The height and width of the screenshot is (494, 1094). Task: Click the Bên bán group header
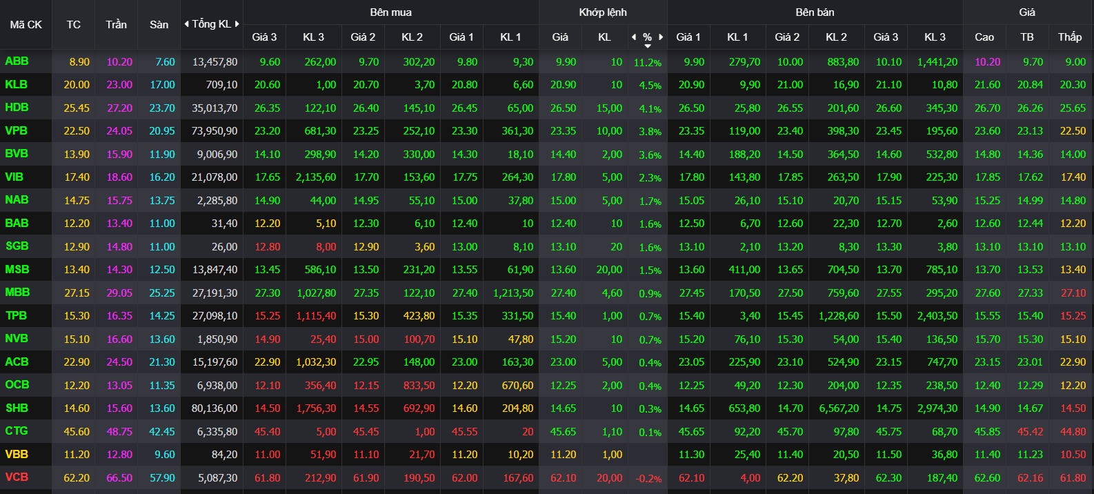pos(815,12)
